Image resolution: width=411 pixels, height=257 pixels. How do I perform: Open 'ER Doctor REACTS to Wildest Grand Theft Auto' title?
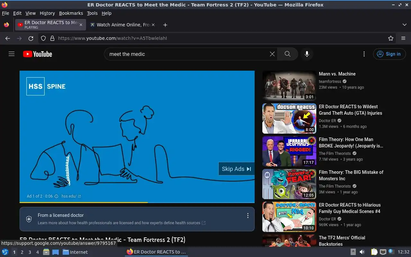(350, 110)
